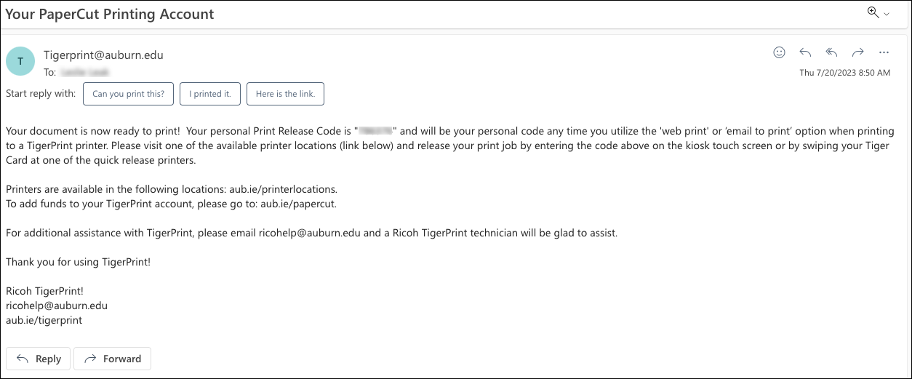
Task: Choose suggested reply 'Can you print this?'
Action: click(x=128, y=94)
